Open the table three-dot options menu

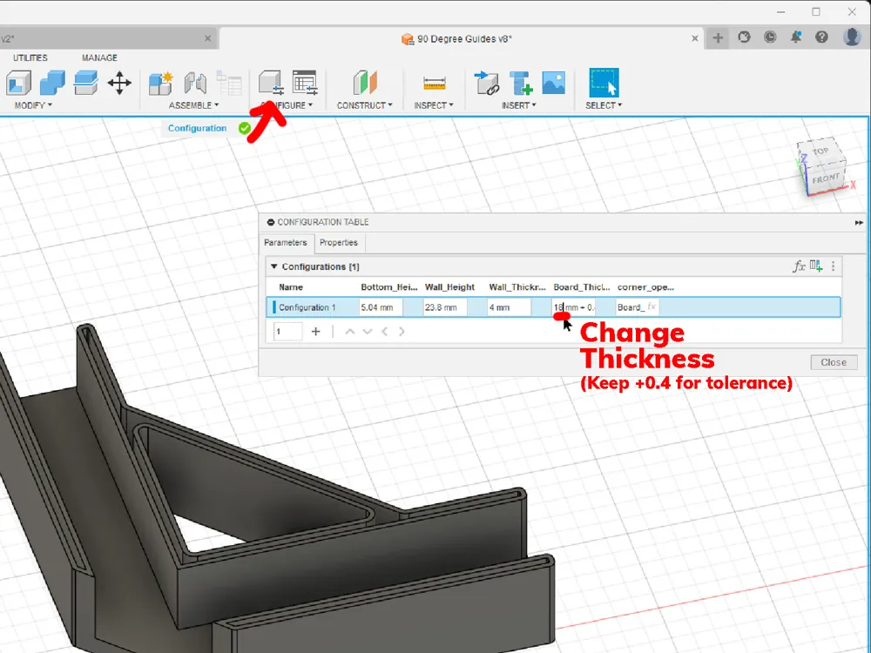(833, 266)
